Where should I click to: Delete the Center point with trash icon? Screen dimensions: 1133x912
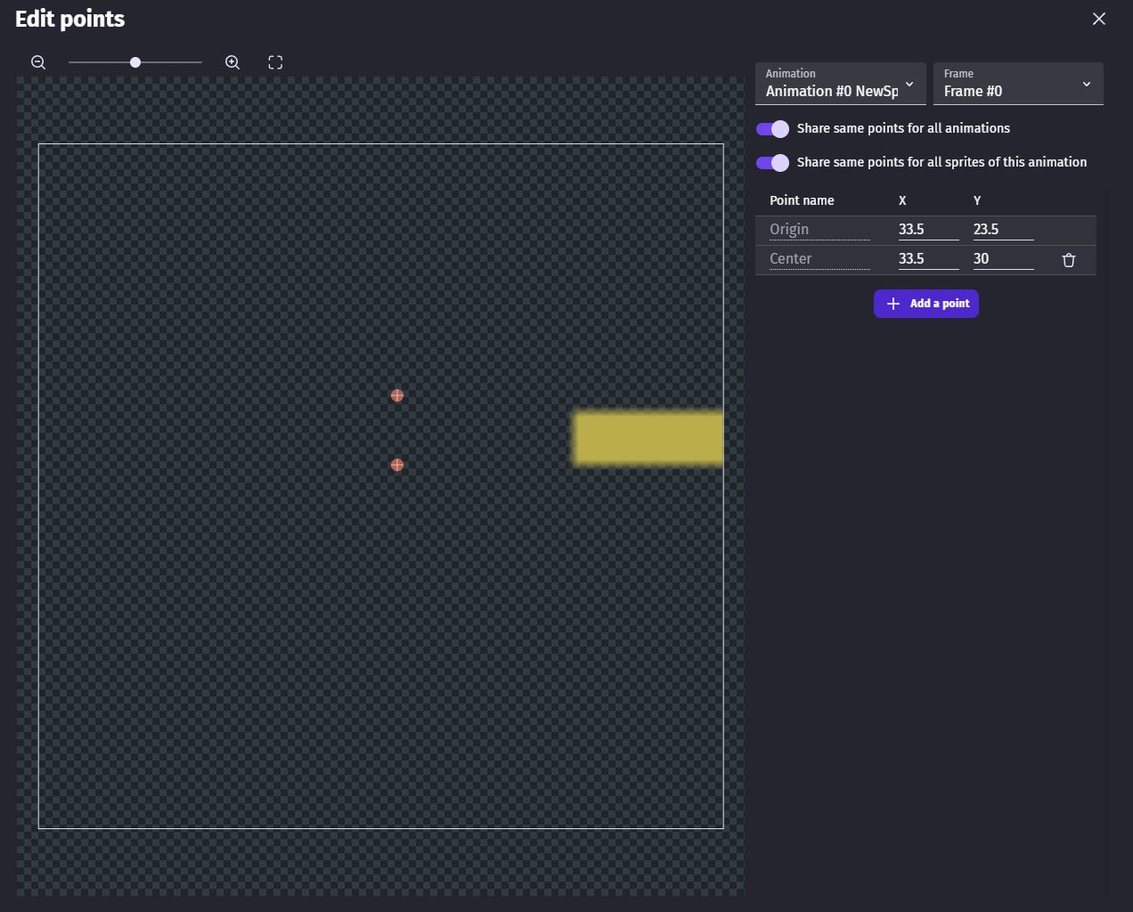pos(1069,260)
